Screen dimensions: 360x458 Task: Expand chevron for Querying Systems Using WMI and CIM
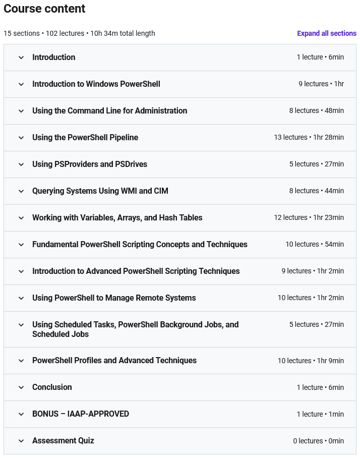click(21, 191)
